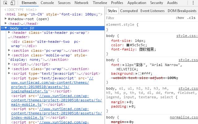
Task: Expand the header site-header element
Action: coord(9,33)
